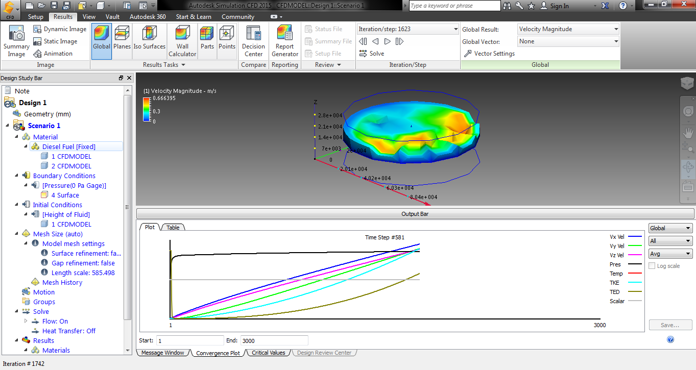Open the Decision Center

click(x=253, y=40)
